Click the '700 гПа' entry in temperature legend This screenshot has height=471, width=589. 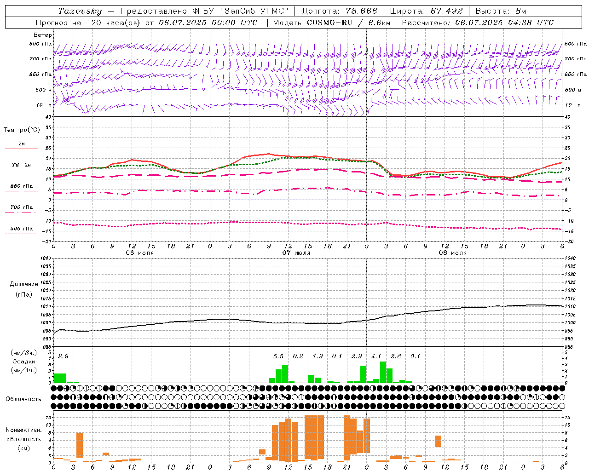22,207
